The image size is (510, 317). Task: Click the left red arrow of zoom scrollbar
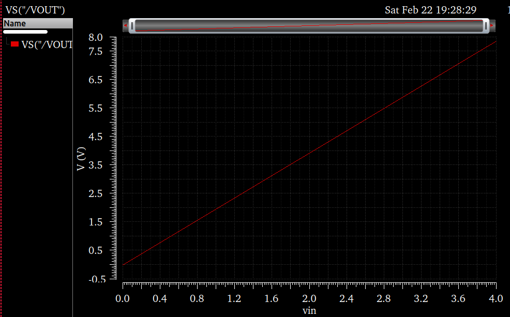click(x=126, y=25)
